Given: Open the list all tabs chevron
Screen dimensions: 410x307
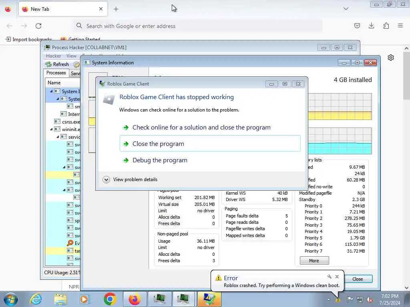Looking at the screenshot, I should [x=346, y=9].
